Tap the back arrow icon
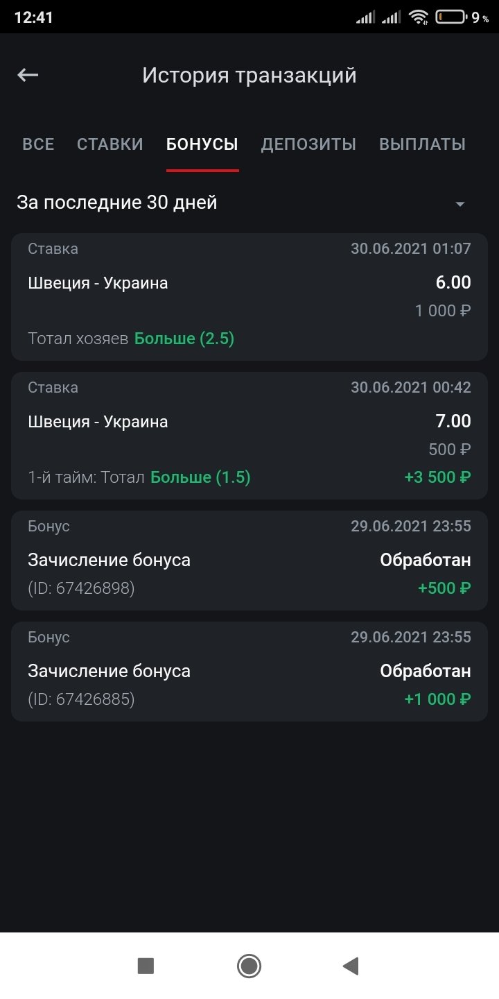The image size is (499, 999). [28, 75]
